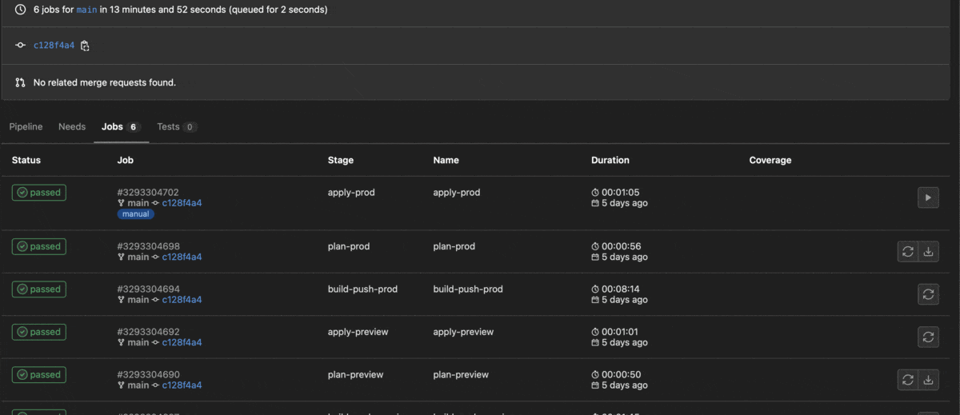Retry the build-push-prod job
This screenshot has width=960, height=415.
pyautogui.click(x=928, y=294)
